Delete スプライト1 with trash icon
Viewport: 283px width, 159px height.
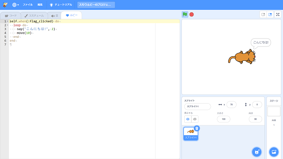[197, 128]
